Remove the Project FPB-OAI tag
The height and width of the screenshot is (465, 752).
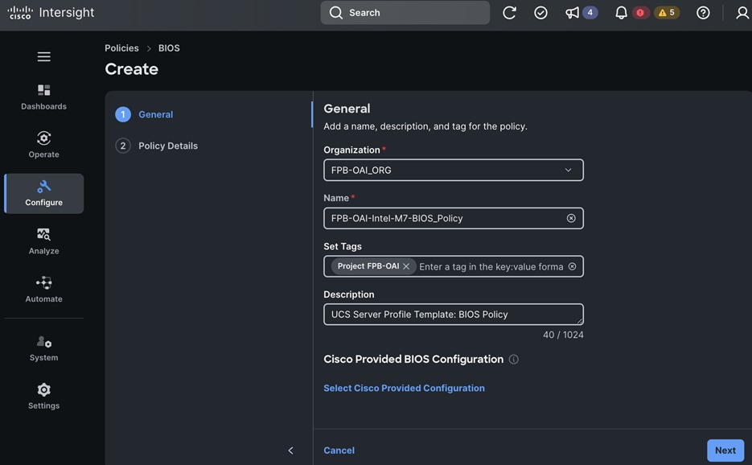tap(406, 266)
